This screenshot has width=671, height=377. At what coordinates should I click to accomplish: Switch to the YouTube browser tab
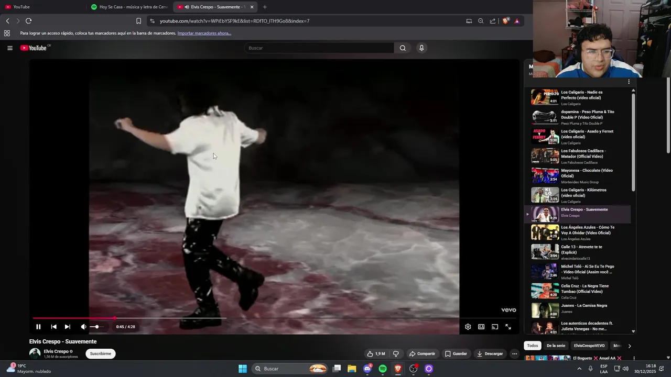[x=44, y=7]
